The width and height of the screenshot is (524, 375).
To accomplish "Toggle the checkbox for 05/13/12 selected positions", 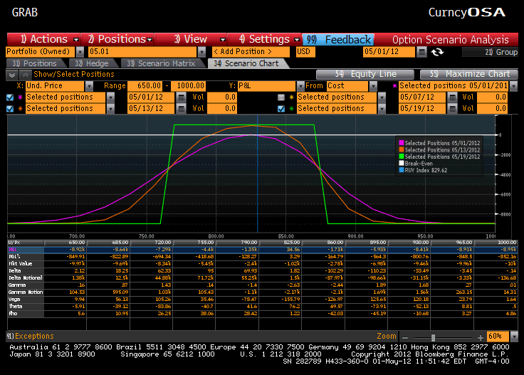I will (9, 108).
